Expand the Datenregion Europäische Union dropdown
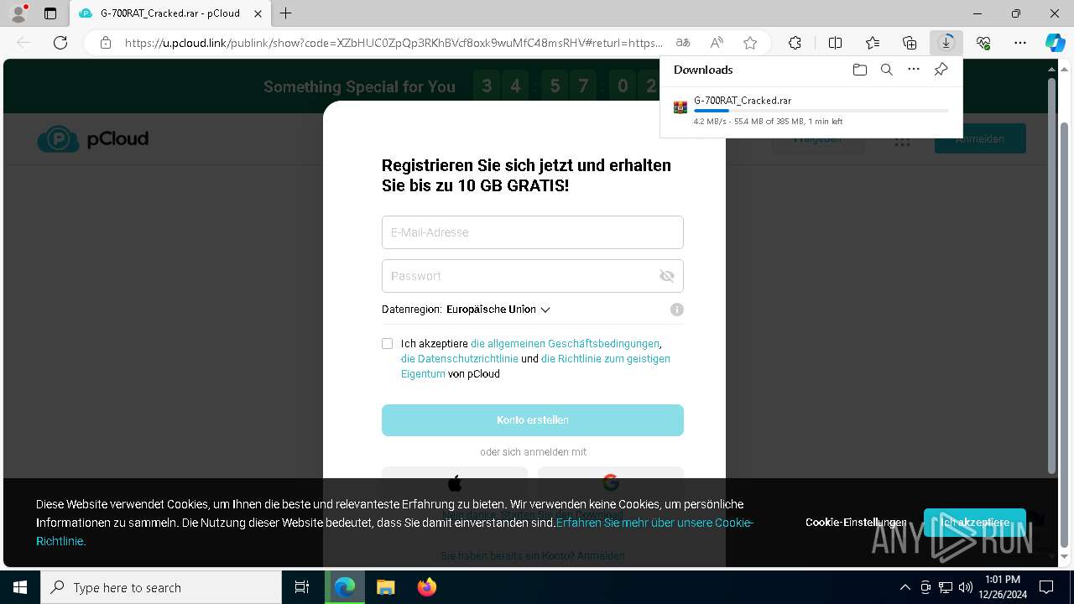Image resolution: width=1074 pixels, height=604 pixels. click(498, 310)
